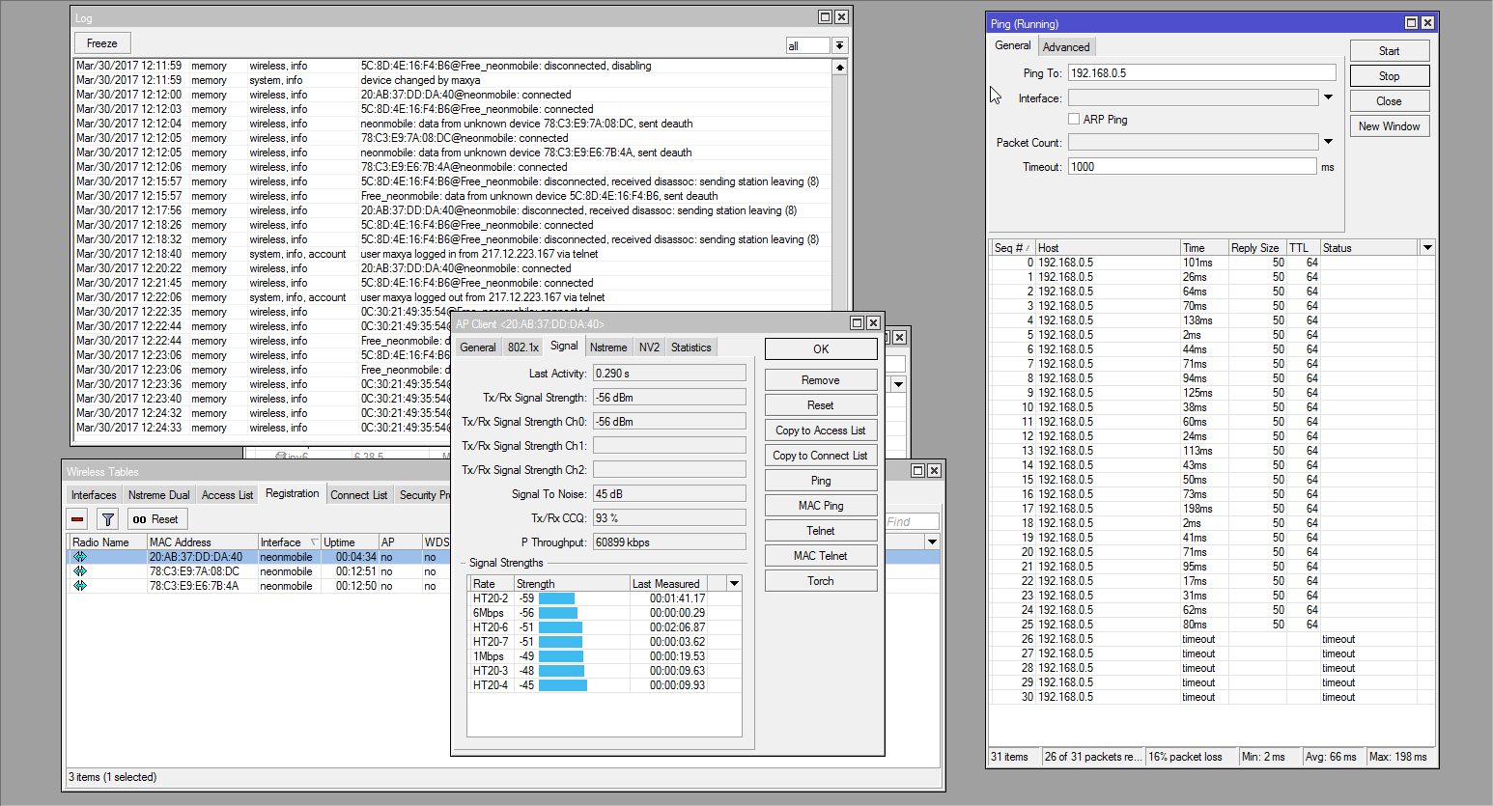Select ping row with 198ms time
Screen dimensions: 1493x806
(x=1212, y=509)
